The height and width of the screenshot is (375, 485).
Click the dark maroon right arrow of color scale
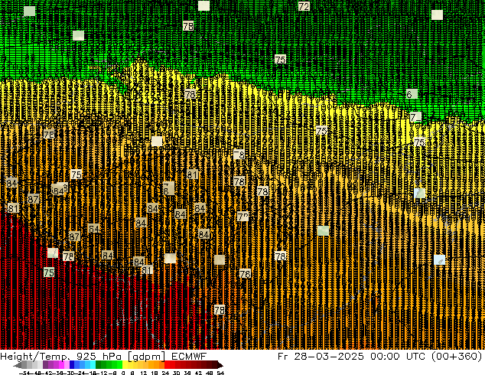coord(220,365)
